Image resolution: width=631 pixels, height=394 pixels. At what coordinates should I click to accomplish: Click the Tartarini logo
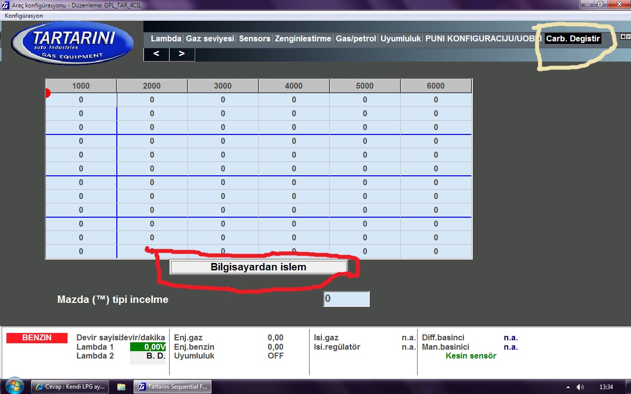point(72,43)
